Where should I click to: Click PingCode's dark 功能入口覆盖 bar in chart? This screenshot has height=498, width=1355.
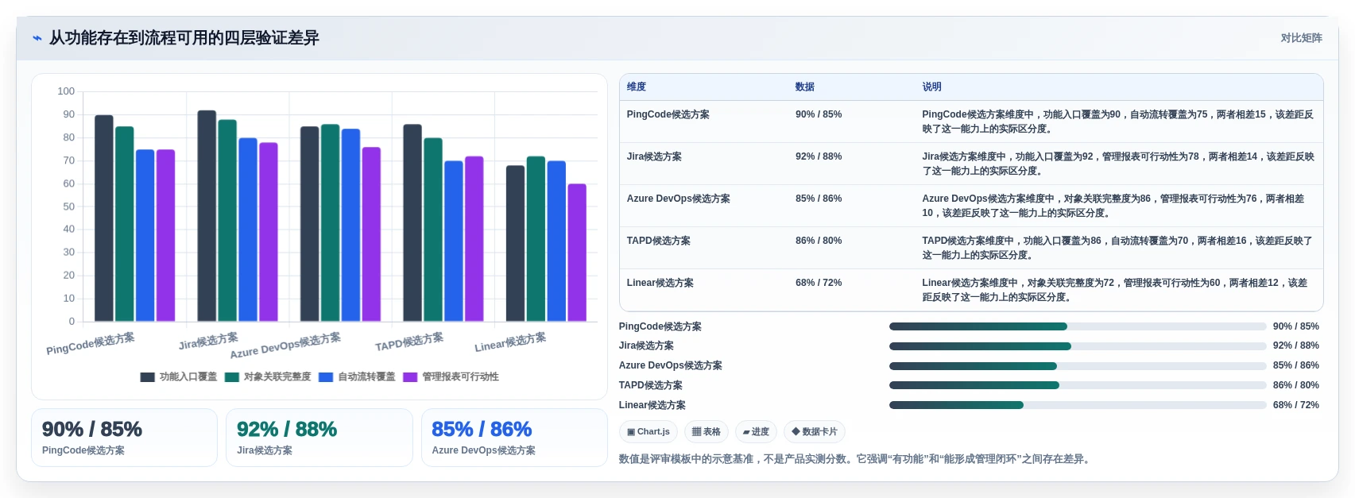click(104, 218)
